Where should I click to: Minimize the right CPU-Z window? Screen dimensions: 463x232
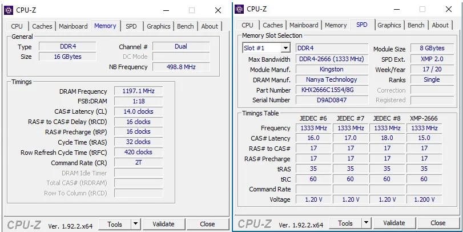click(397, 9)
